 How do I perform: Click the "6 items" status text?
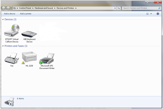[20, 99]
